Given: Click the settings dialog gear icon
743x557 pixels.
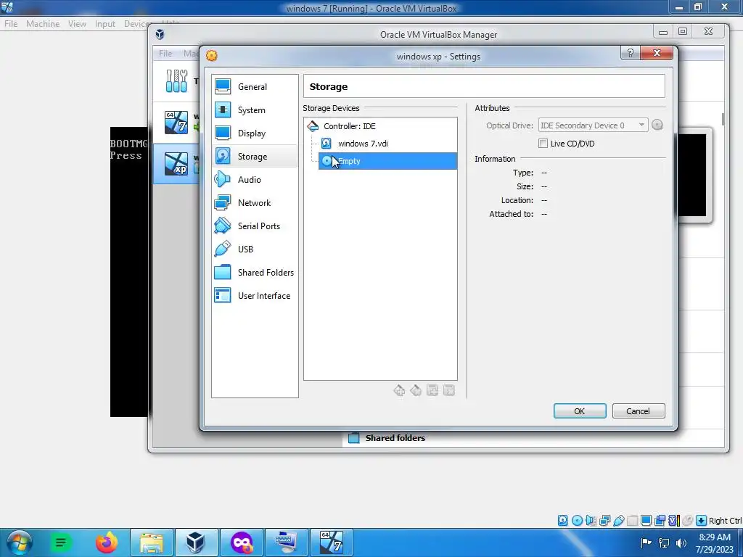Looking at the screenshot, I should [x=211, y=56].
